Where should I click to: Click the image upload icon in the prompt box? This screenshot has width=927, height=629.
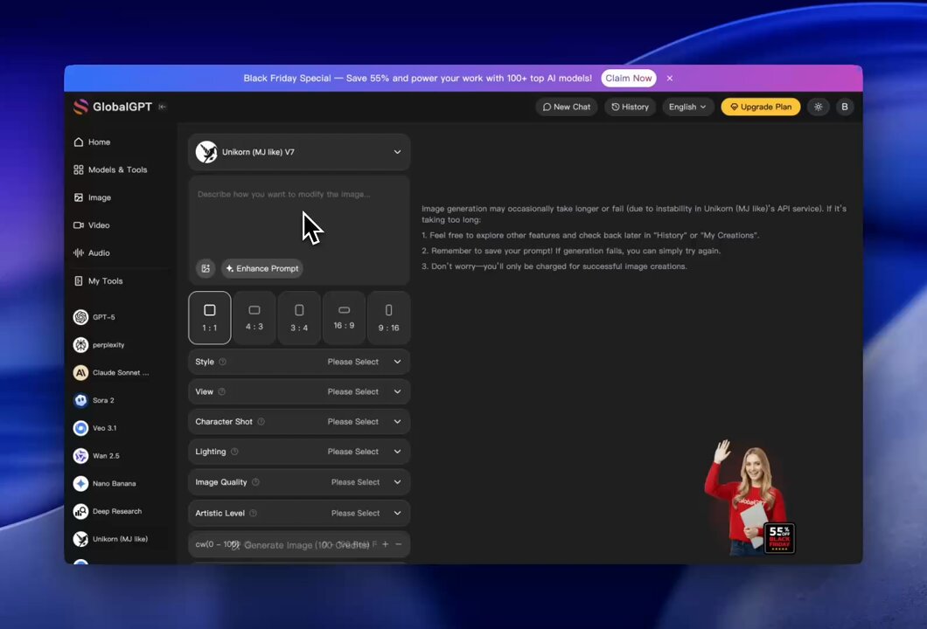pos(206,268)
